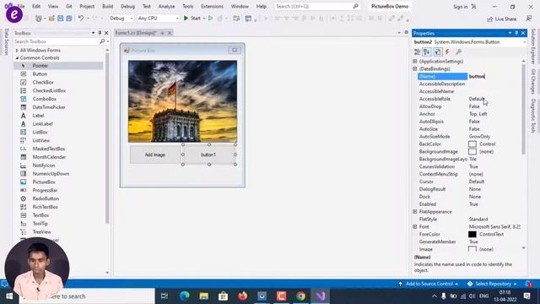The image size is (540, 304).
Task: Click Property Pages wrench icon
Action: point(458,52)
